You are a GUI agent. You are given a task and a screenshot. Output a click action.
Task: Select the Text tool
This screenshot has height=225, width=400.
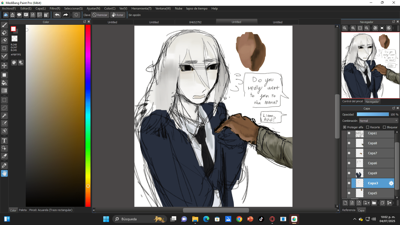click(4, 140)
